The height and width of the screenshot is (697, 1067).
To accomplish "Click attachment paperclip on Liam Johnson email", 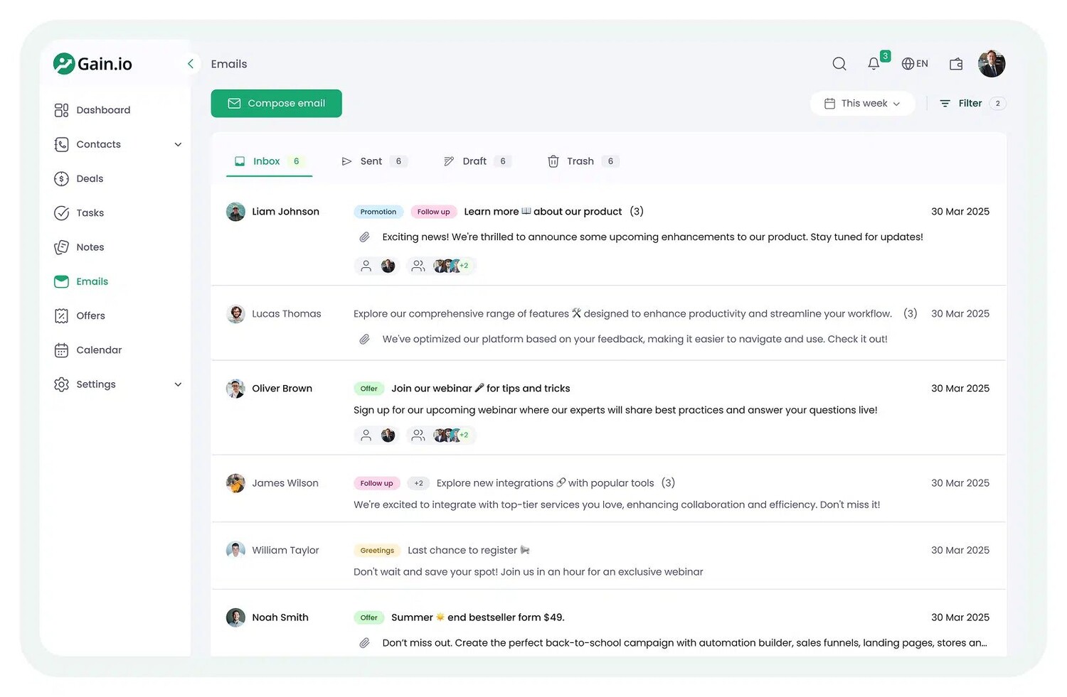I will tap(364, 237).
